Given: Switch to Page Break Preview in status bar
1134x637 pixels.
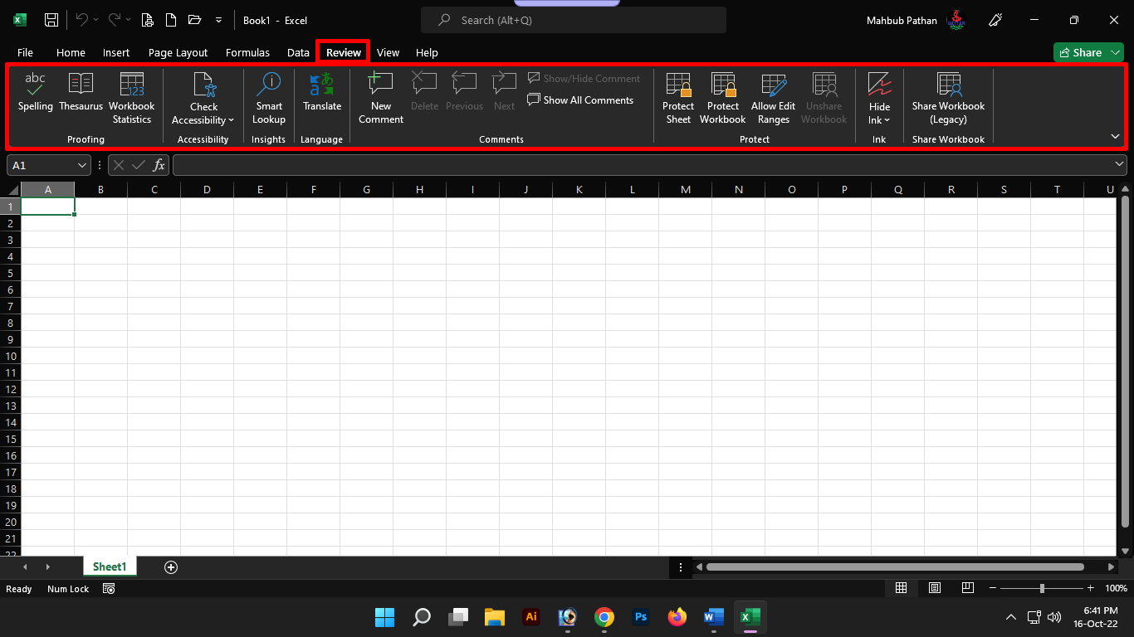Looking at the screenshot, I should tap(967, 588).
